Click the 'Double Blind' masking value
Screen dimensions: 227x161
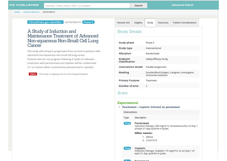(170, 74)
